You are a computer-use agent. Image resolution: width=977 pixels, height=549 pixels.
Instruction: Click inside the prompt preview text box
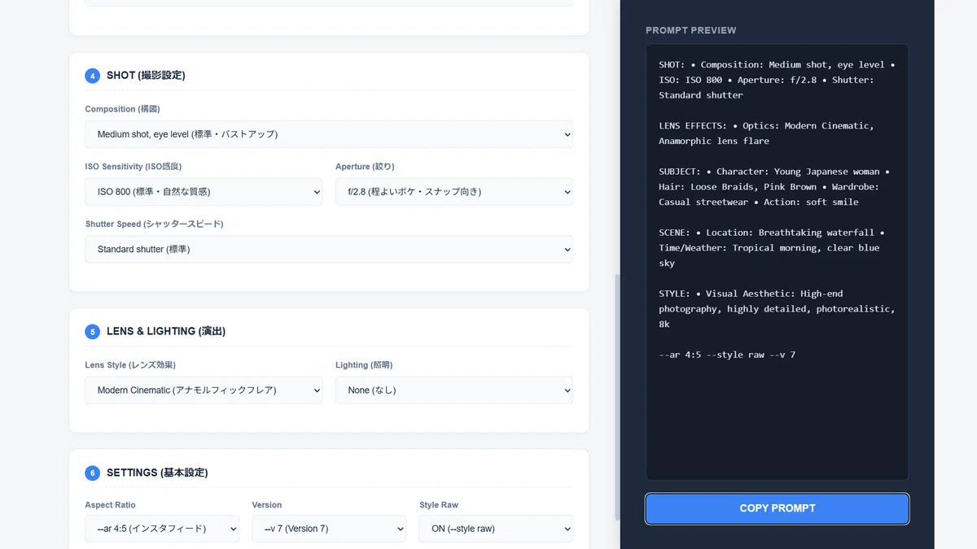click(777, 262)
